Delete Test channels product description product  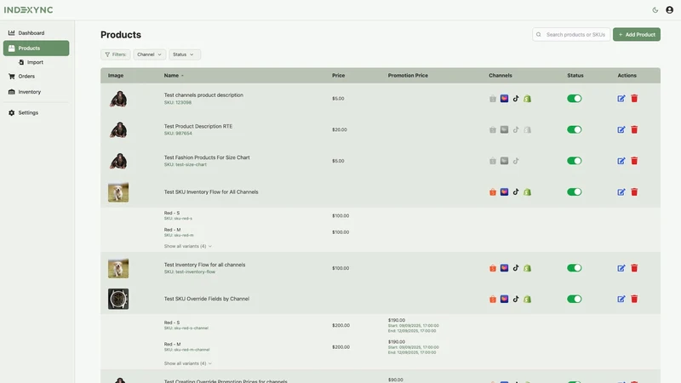click(634, 99)
